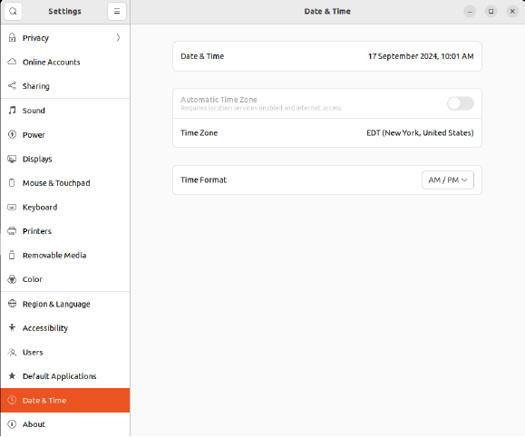This screenshot has width=525, height=437.
Task: Click the Accessibility figure icon
Action: (12, 327)
